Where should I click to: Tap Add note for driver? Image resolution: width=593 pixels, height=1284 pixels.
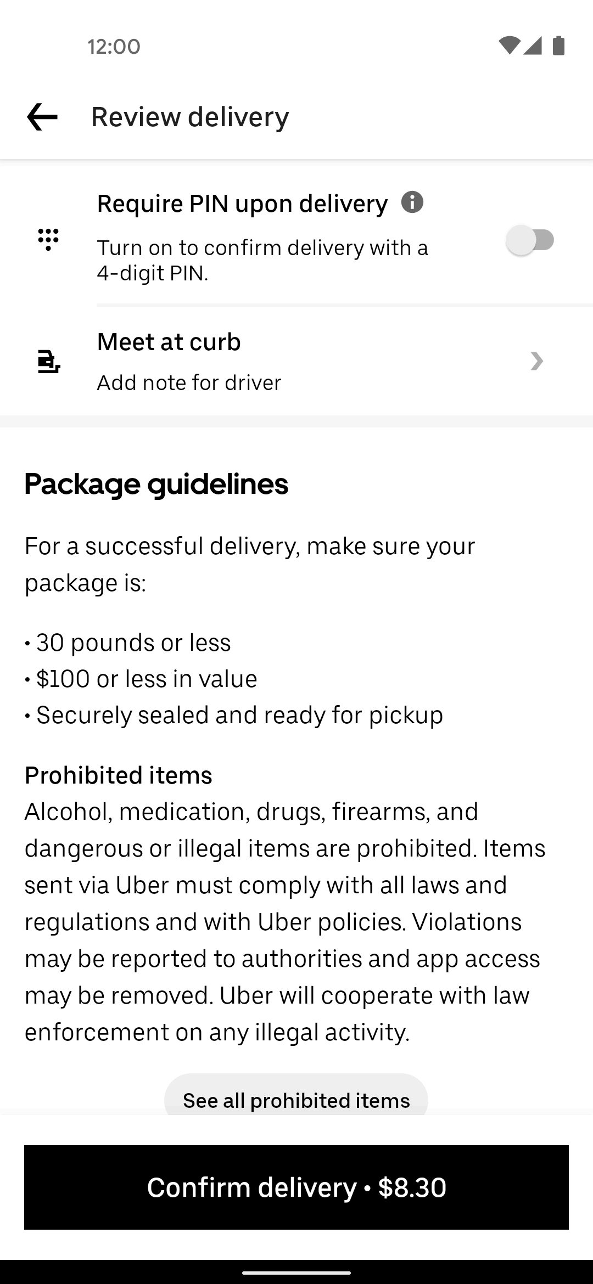click(x=189, y=382)
